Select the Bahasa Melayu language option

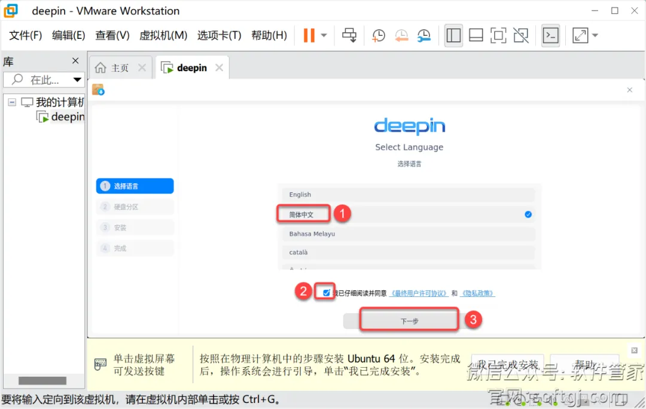tap(409, 234)
